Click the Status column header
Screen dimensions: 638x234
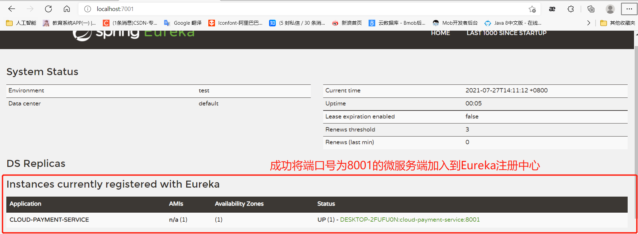(326, 204)
